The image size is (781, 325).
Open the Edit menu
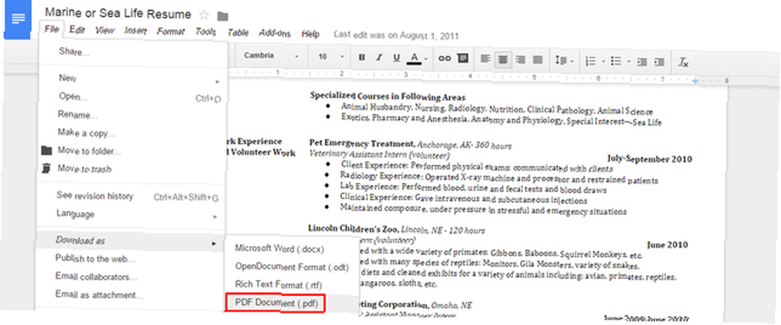tap(77, 30)
